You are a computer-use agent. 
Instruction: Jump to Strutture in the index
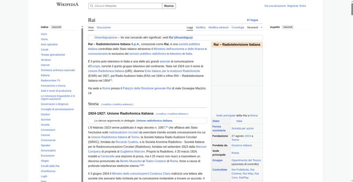(46, 60)
